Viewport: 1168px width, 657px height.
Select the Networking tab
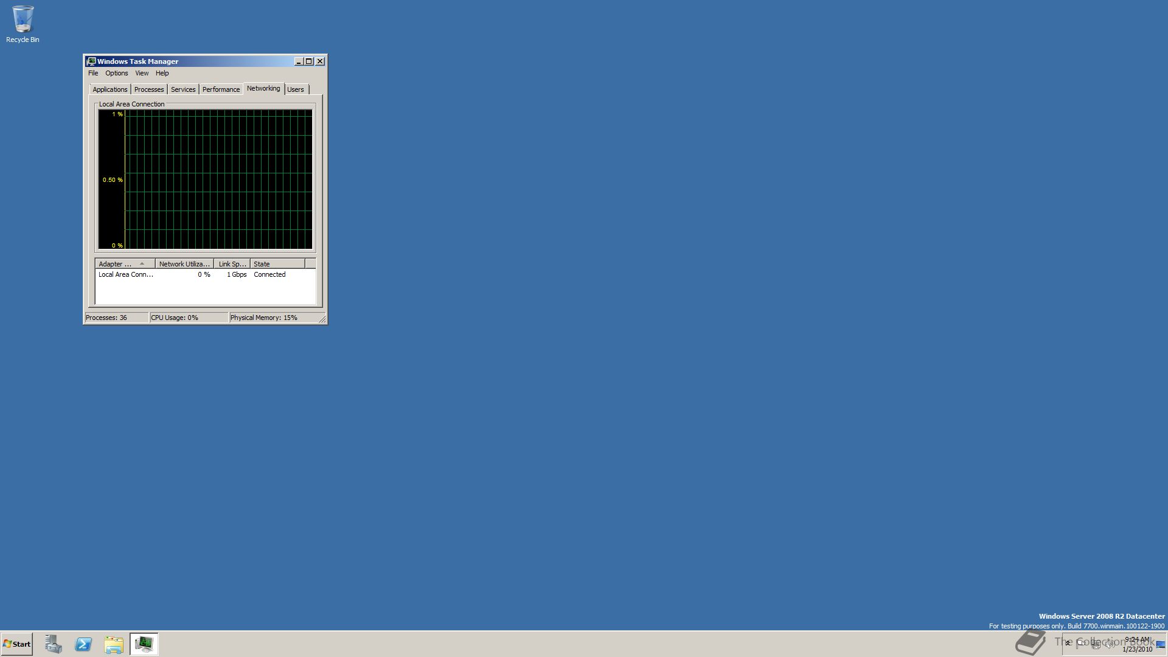263,89
